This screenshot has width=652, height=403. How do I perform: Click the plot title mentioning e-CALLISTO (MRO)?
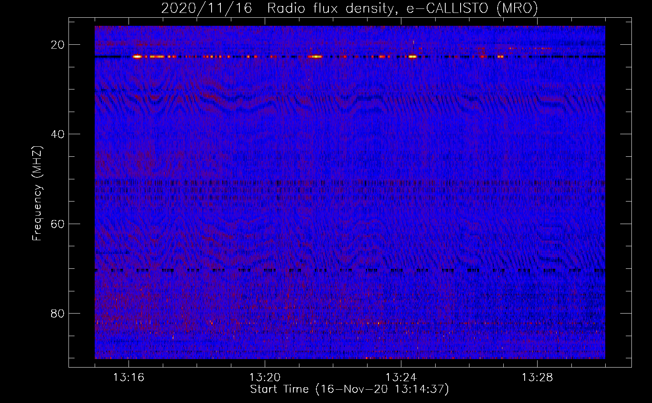click(x=349, y=8)
